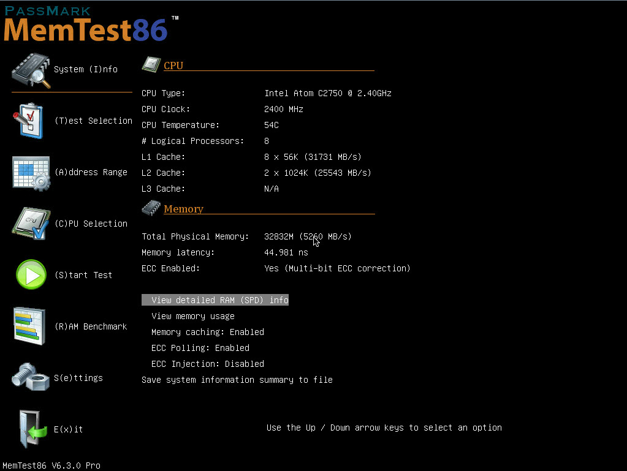Click the Address Range grid icon
Viewport: 627px width, 471px height.
coord(31,173)
